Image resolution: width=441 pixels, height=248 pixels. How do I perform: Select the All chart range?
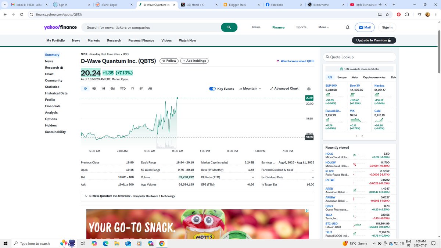tap(150, 89)
